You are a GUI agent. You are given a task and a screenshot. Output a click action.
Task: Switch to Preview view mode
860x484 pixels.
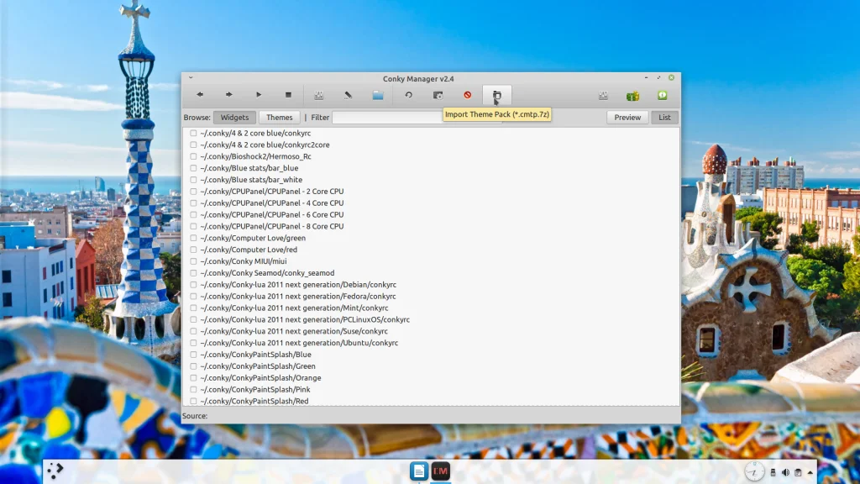coord(627,118)
